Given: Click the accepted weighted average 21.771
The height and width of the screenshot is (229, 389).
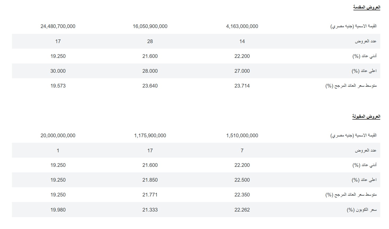Looking at the screenshot, I should tap(150, 195).
